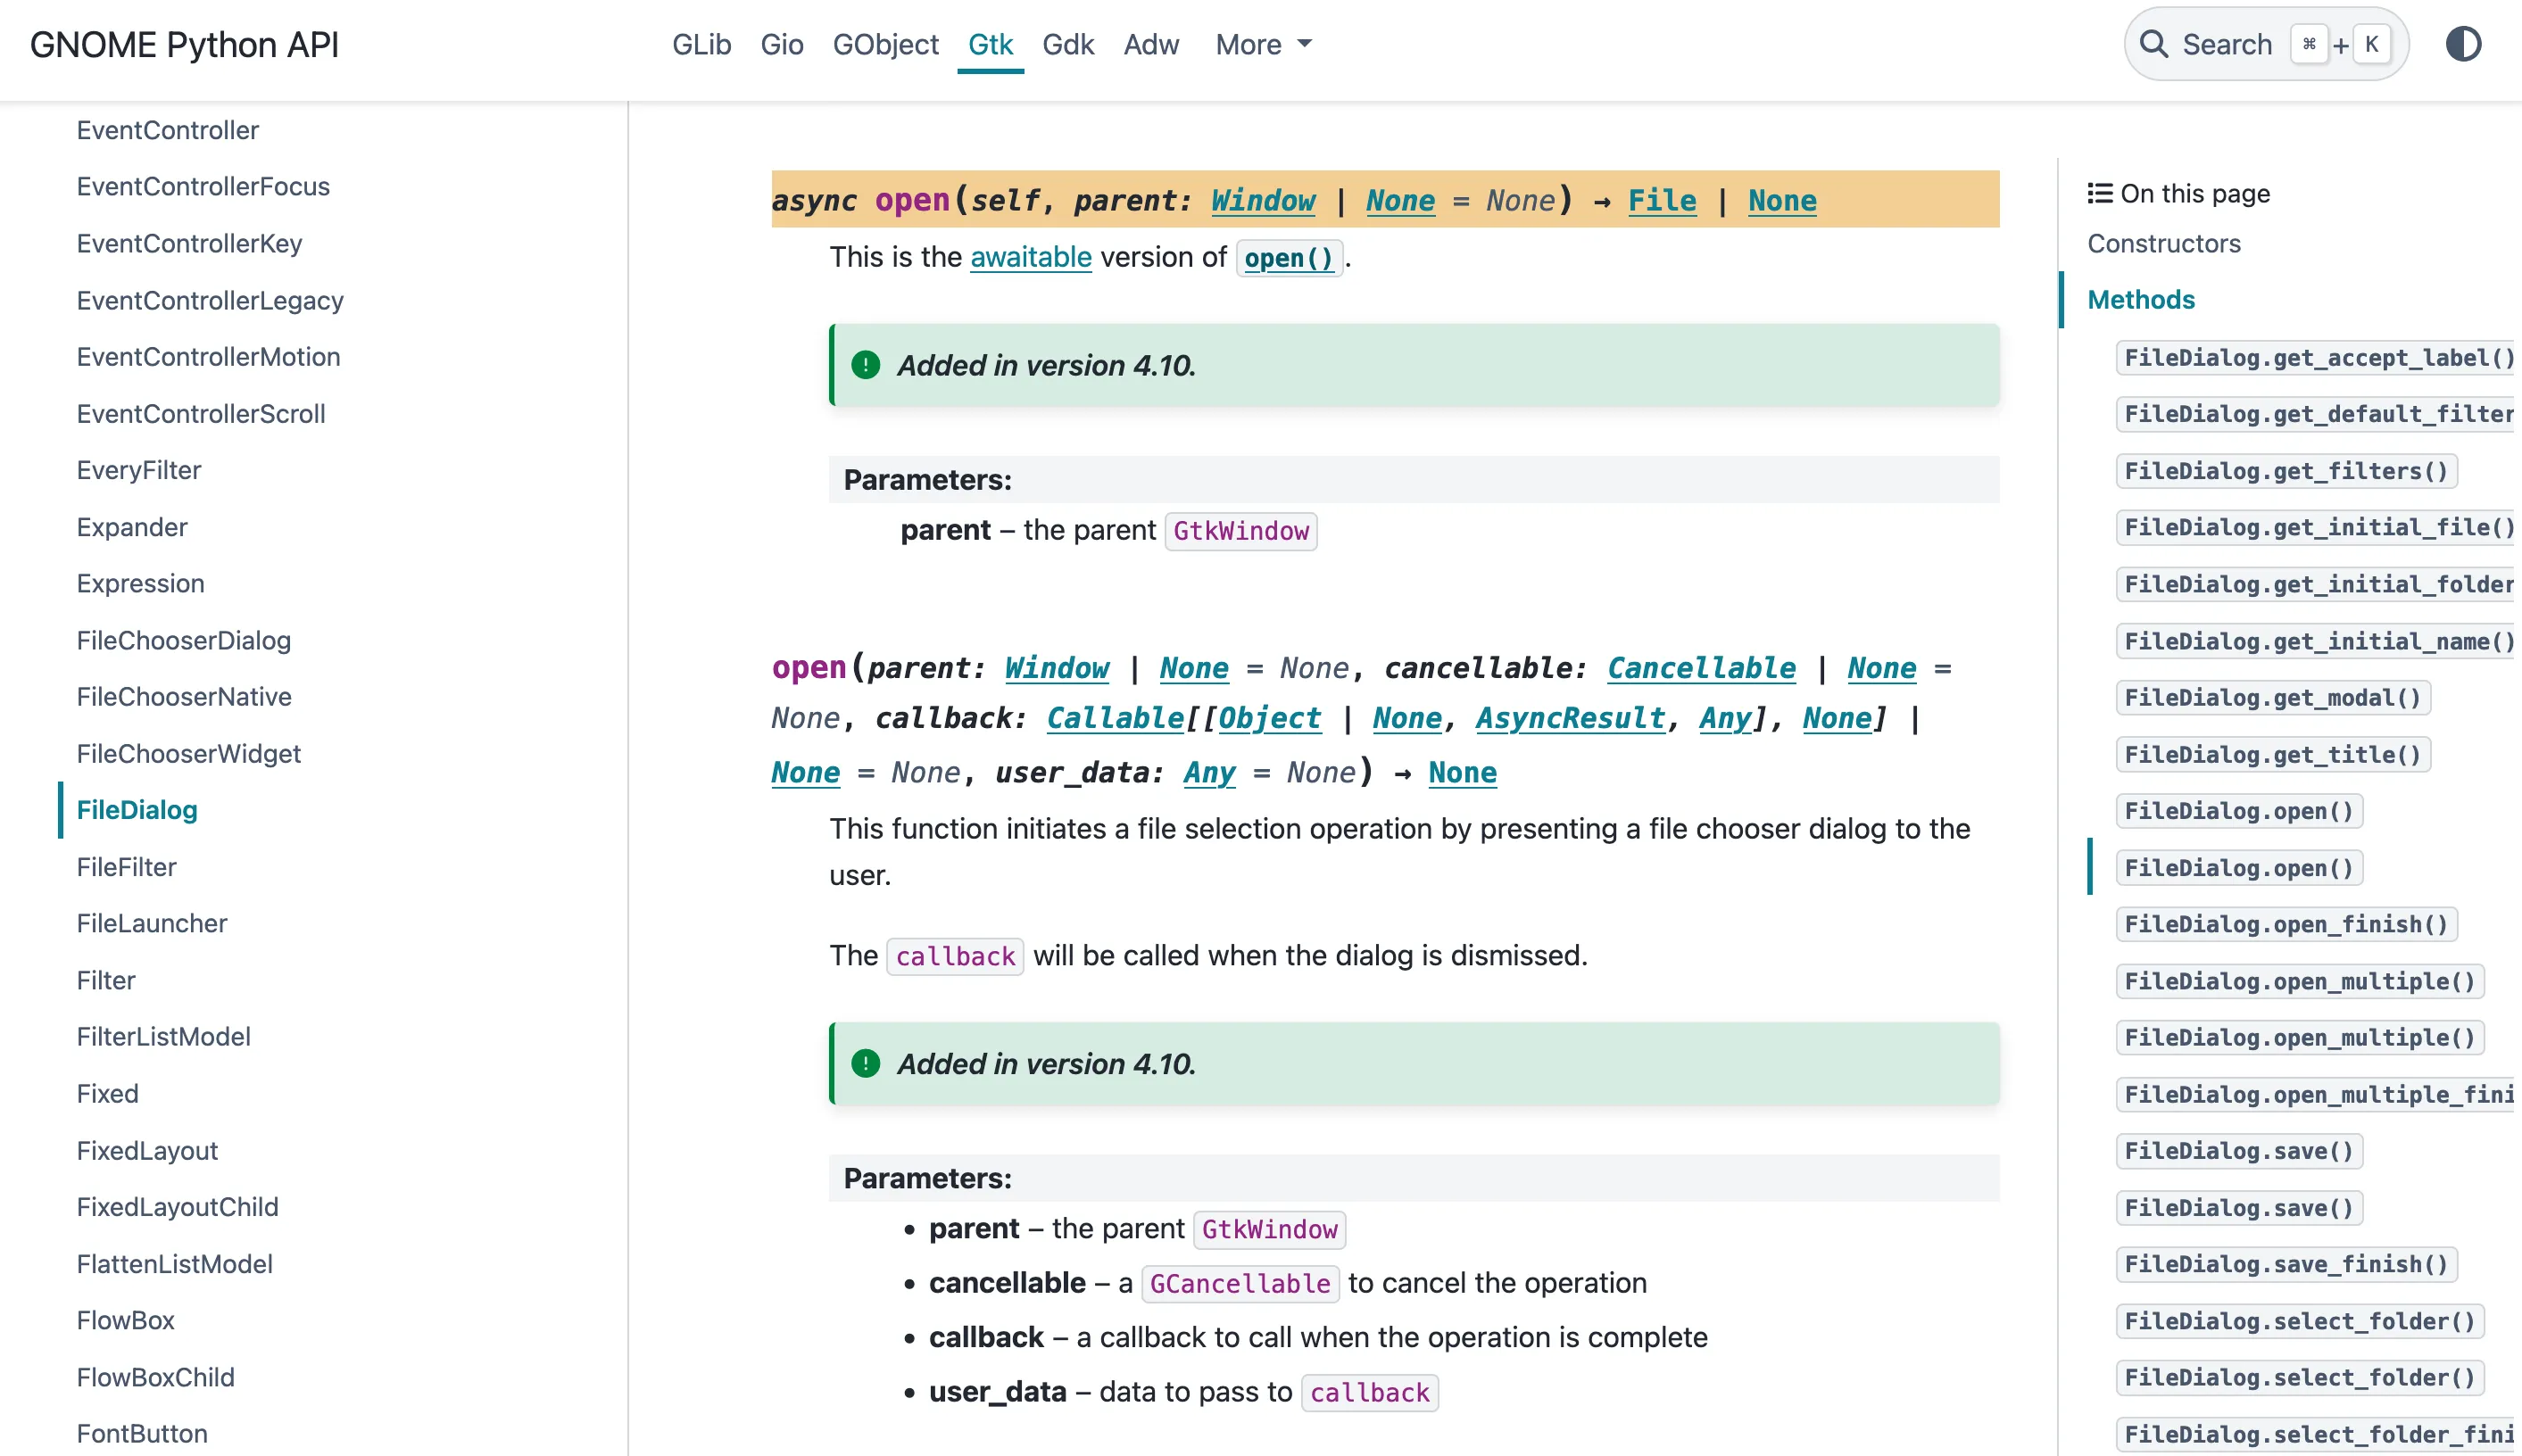
Task: Expand the More dropdown menu
Action: coord(1263,44)
